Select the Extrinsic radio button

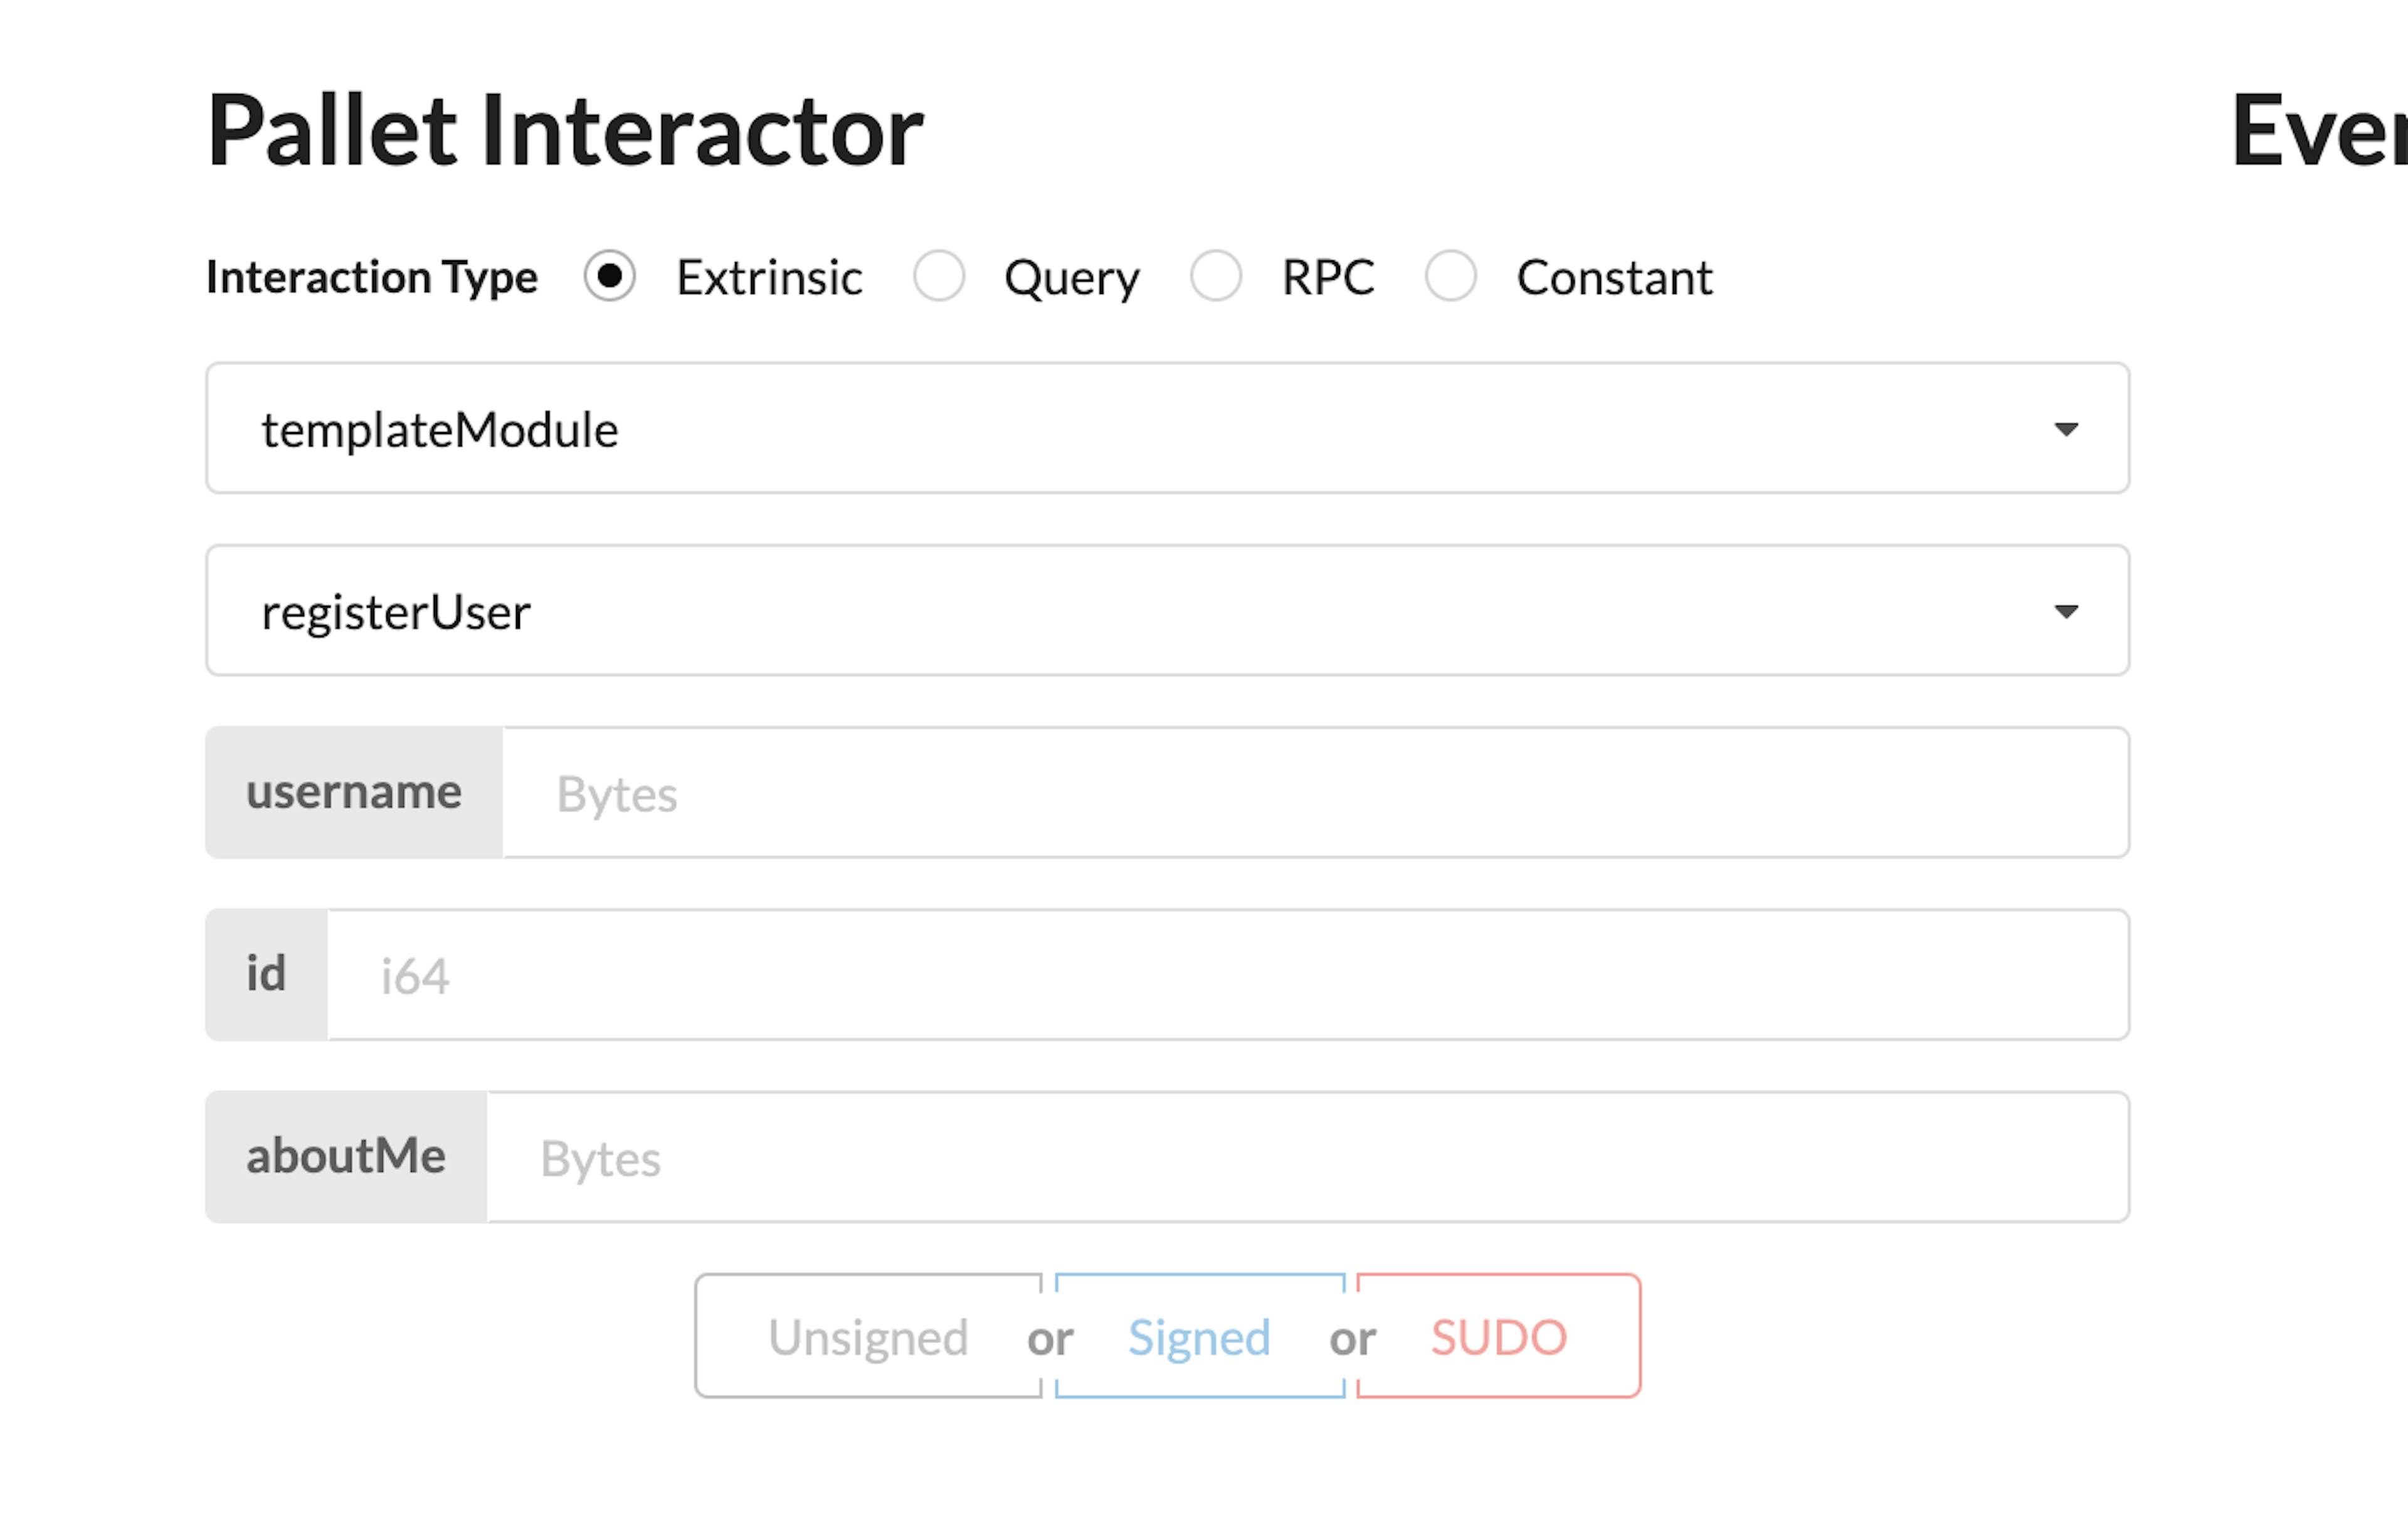coord(609,276)
